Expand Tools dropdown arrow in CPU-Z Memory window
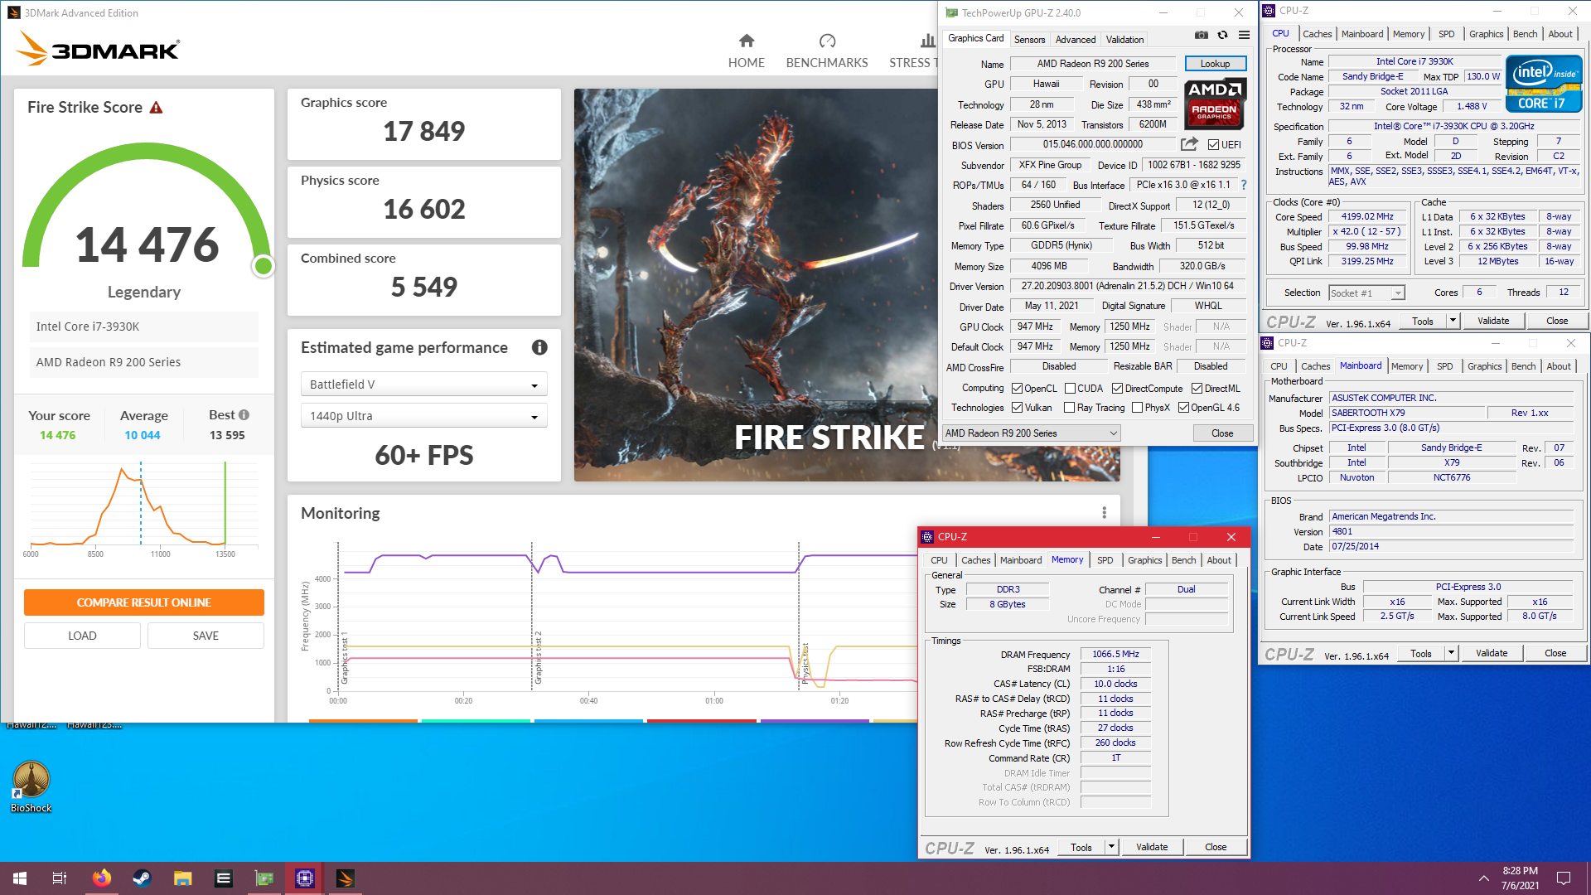This screenshot has height=895, width=1591. click(1111, 847)
